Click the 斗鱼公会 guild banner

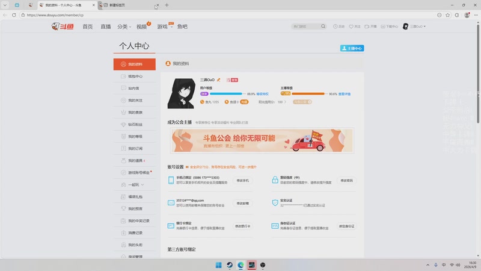[262, 140]
